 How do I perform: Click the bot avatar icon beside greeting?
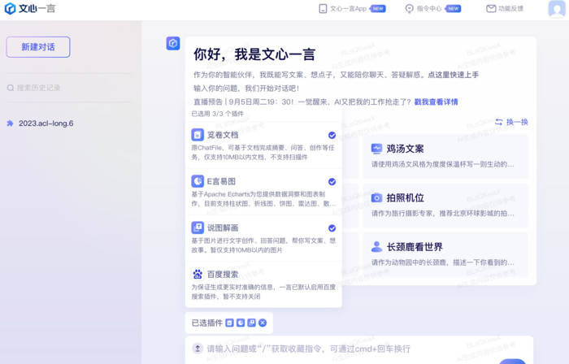(173, 44)
